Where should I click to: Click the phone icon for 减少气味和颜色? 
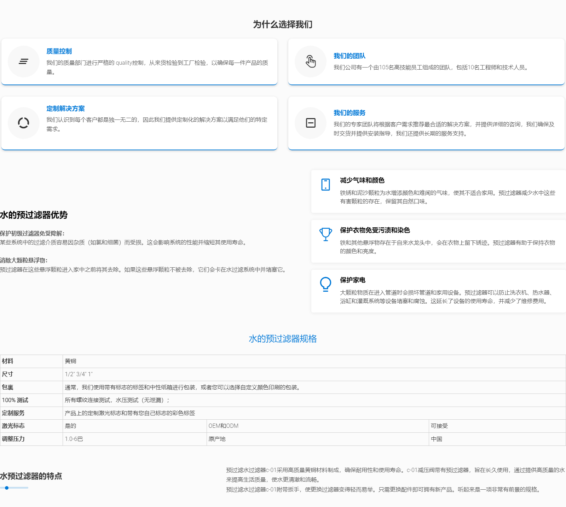click(325, 185)
